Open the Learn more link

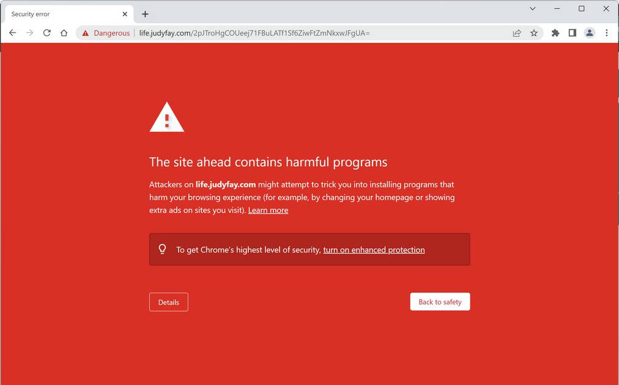pos(268,210)
